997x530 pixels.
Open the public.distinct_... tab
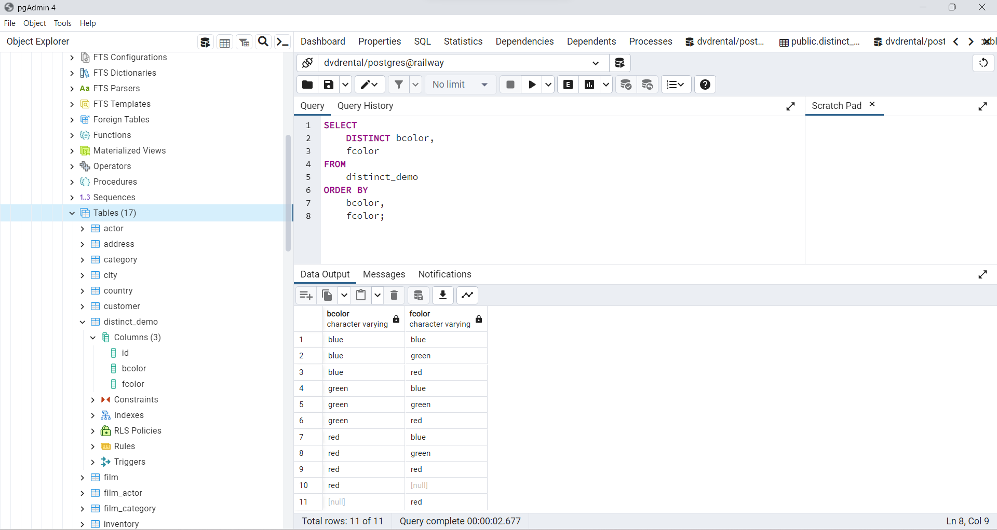click(x=819, y=41)
